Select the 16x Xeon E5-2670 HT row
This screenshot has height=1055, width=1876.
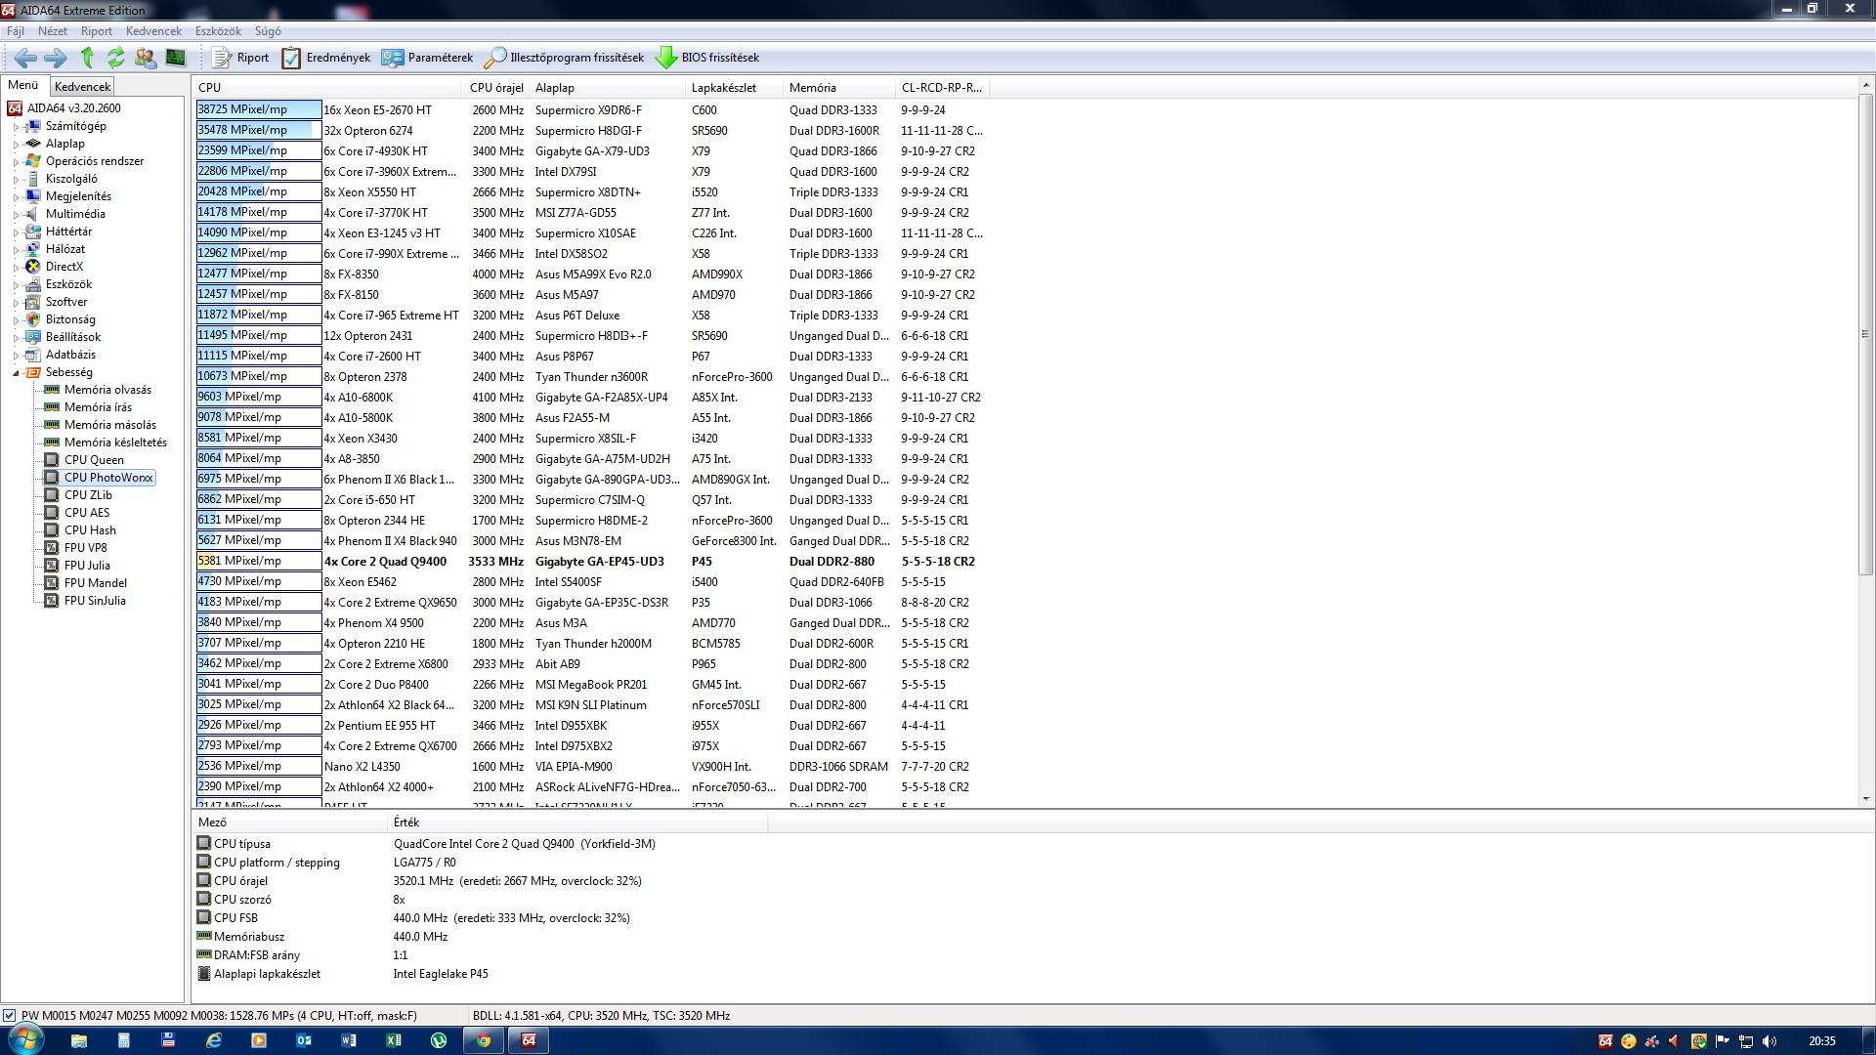[590, 110]
